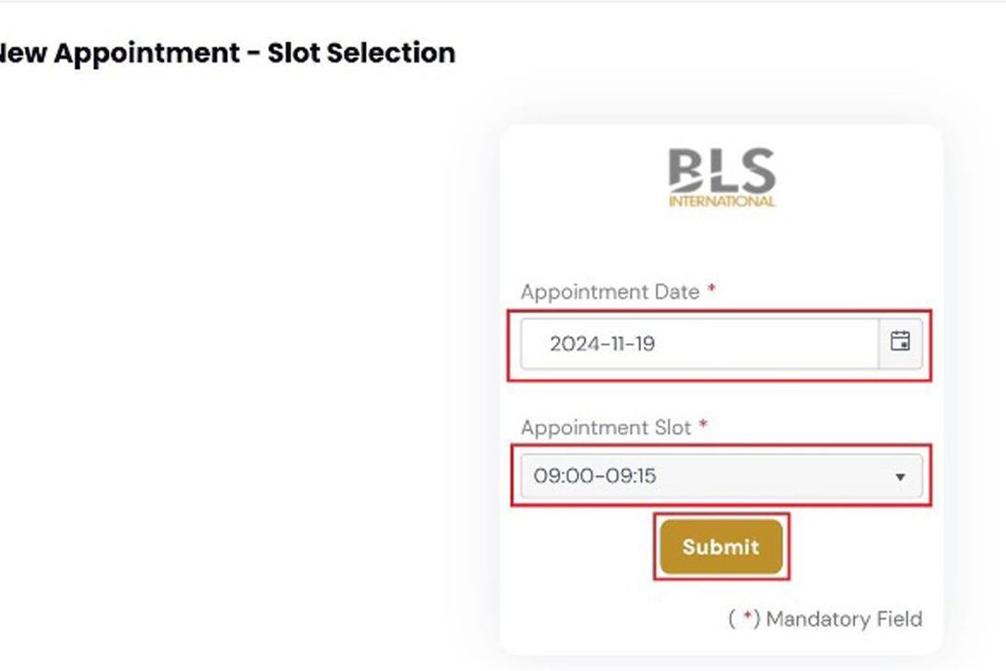Image resolution: width=1006 pixels, height=671 pixels.
Task: Click the red asterisk beside Appointment Slot
Action: pyautogui.click(x=703, y=425)
